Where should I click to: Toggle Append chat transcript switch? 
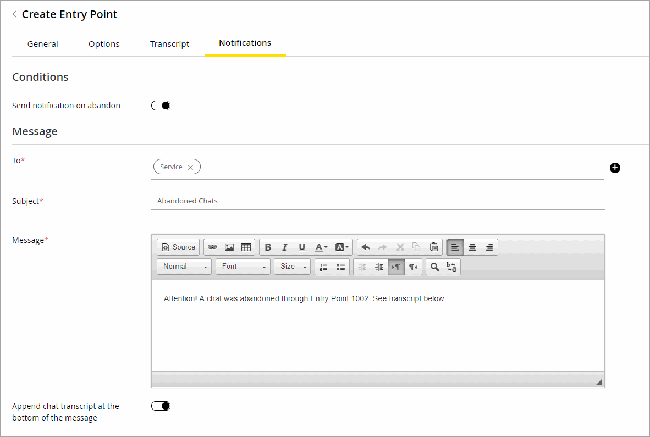161,406
